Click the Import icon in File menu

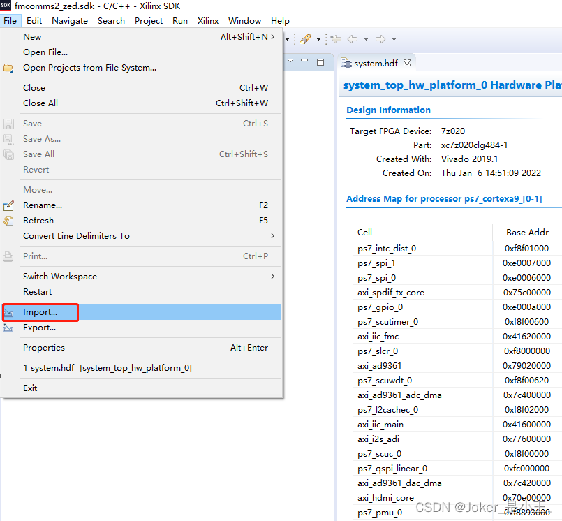8,313
